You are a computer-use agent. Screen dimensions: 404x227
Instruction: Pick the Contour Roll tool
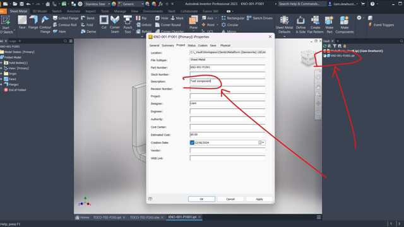(64, 25)
